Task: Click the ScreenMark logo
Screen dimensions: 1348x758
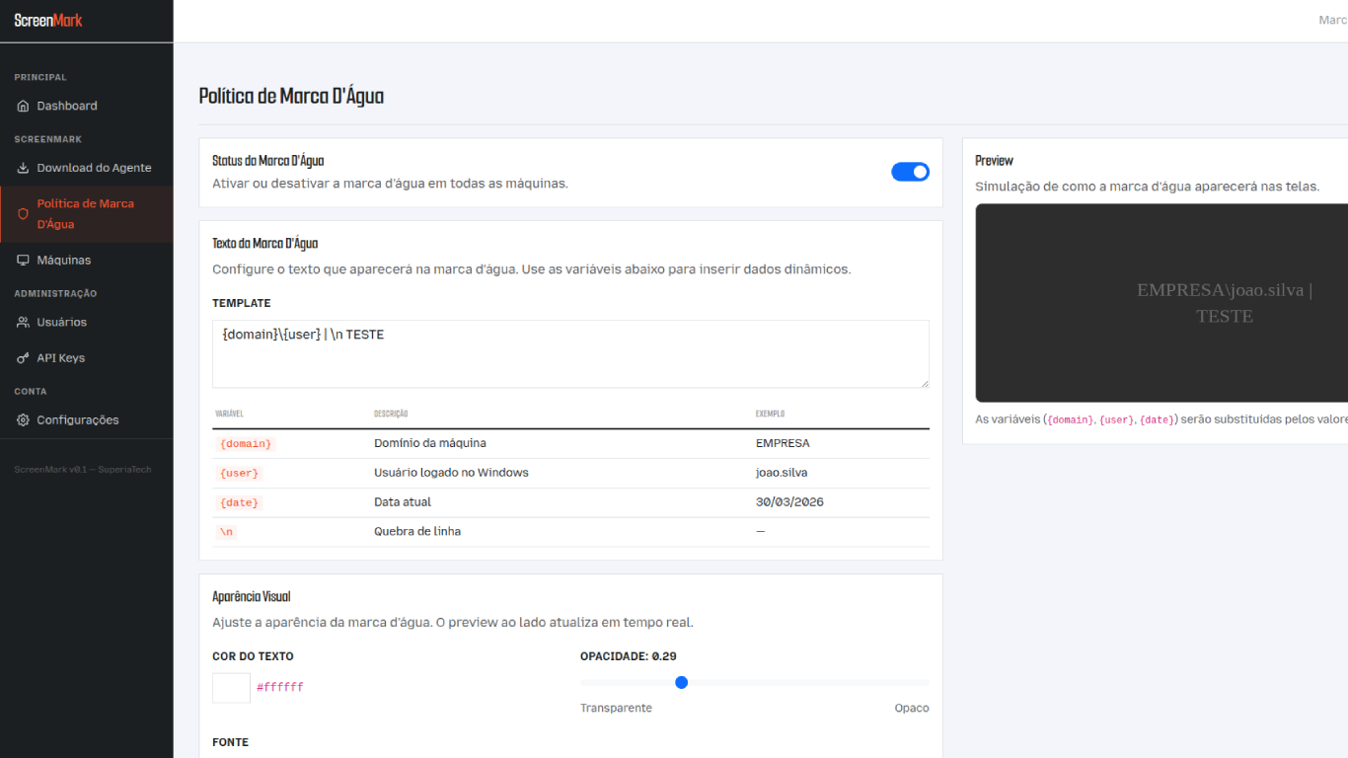Action: point(48,20)
